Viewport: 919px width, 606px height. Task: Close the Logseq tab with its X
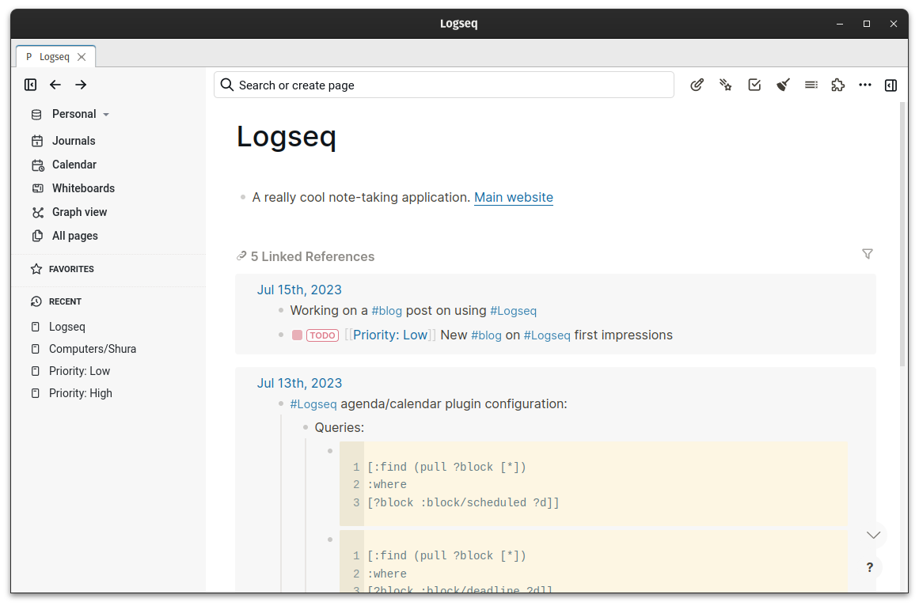tap(82, 57)
